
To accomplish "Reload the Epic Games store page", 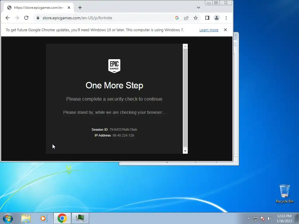I will tap(26, 18).
